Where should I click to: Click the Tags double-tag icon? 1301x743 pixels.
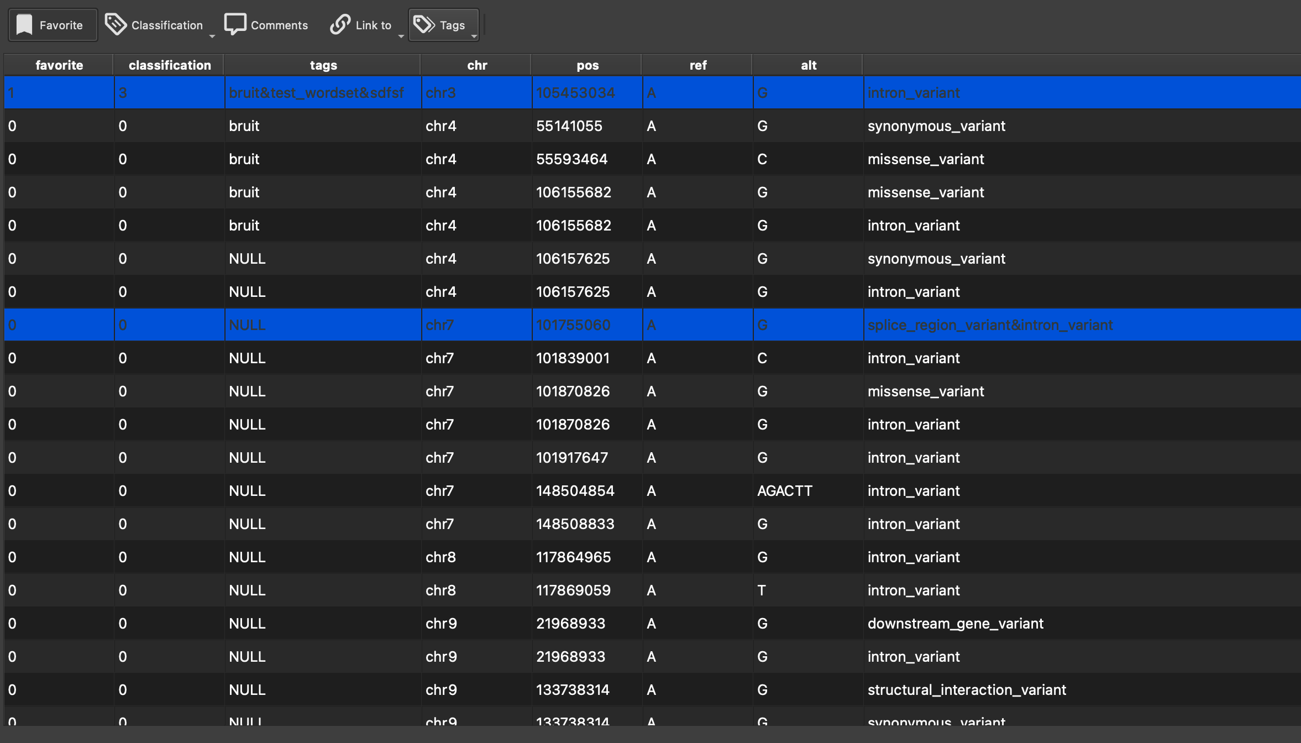[x=424, y=25]
